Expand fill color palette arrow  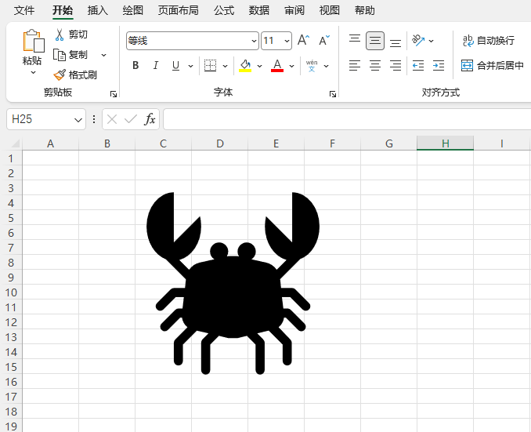tap(260, 66)
